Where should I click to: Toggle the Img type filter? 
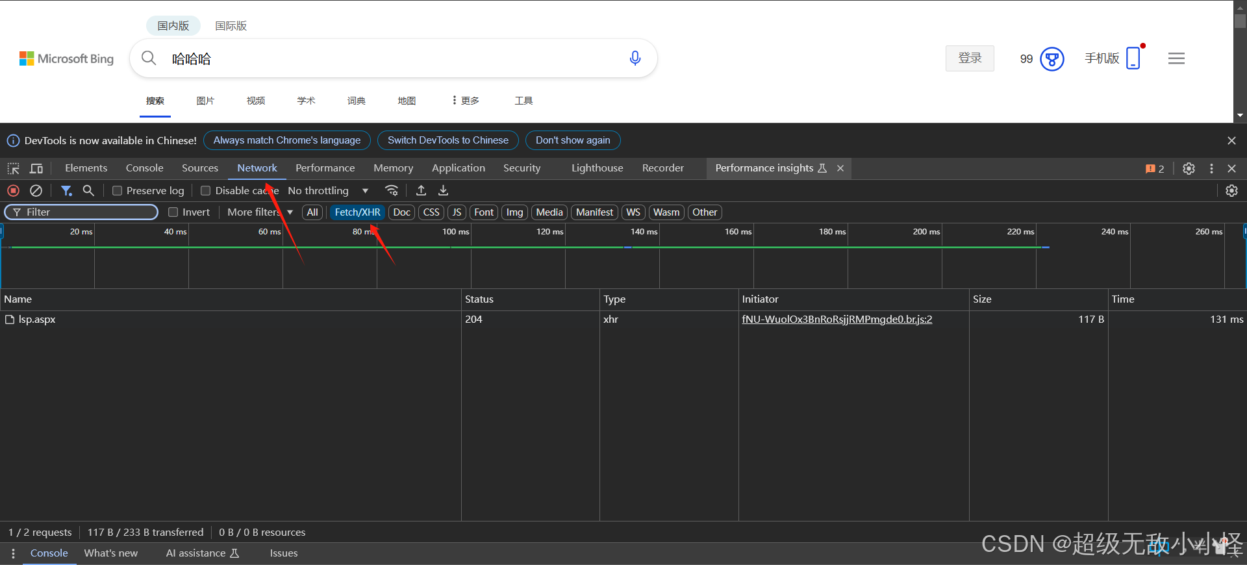(514, 212)
